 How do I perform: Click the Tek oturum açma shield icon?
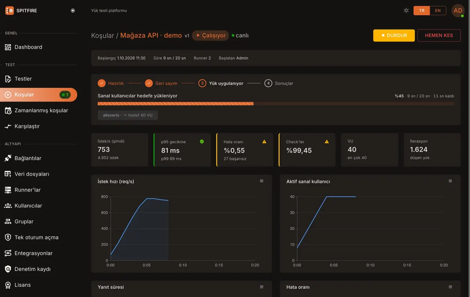click(8, 237)
